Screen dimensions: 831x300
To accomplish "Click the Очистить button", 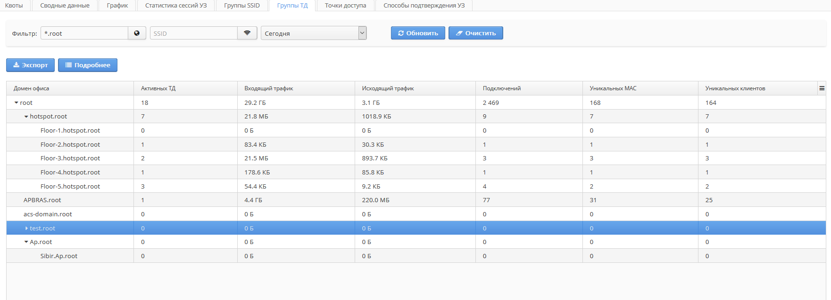I will (476, 33).
